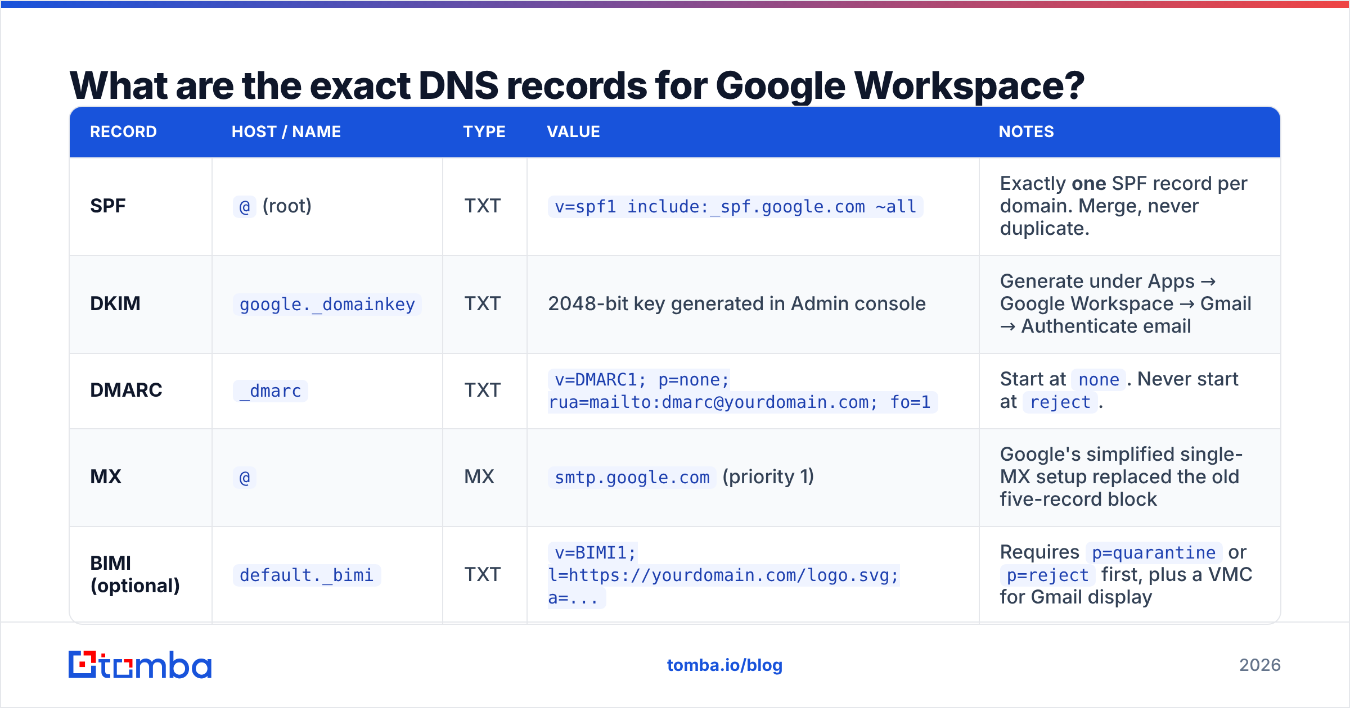Image resolution: width=1350 pixels, height=708 pixels.
Task: Click the '(priority 1)' text
Action: [768, 477]
